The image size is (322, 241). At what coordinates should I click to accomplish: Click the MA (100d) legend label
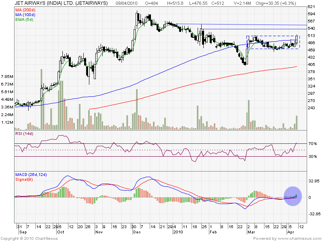click(25, 14)
